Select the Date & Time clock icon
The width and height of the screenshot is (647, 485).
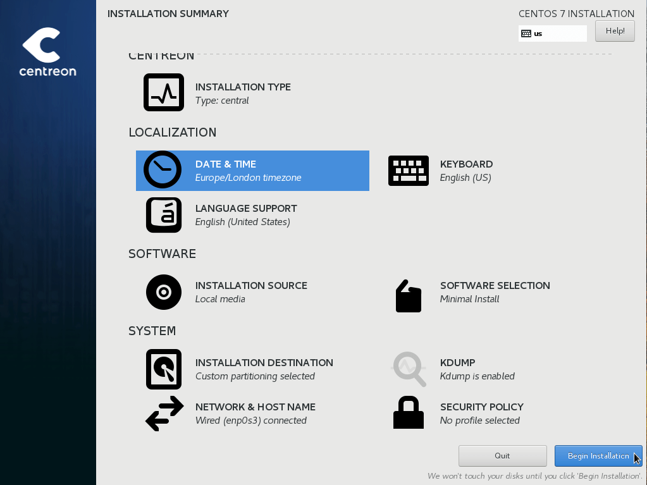(163, 170)
